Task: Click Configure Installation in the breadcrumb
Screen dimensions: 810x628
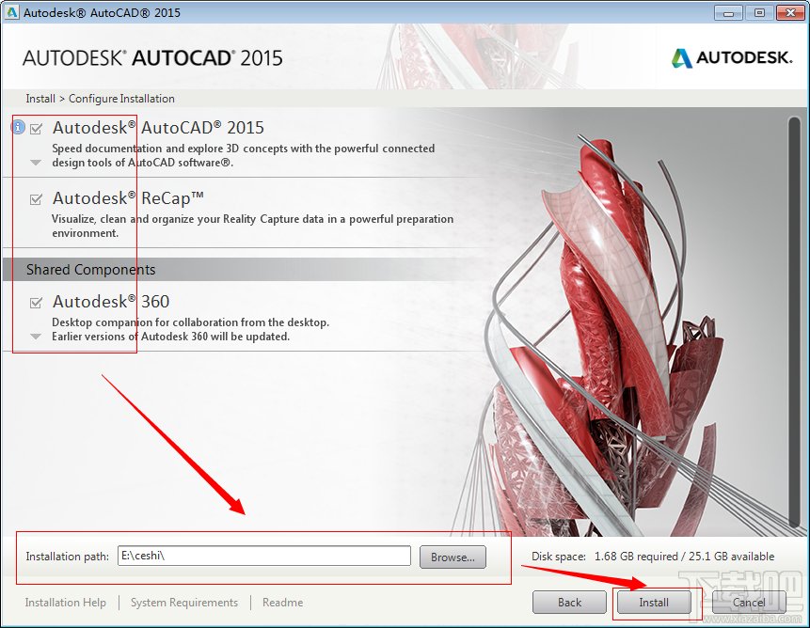Action: point(121,98)
